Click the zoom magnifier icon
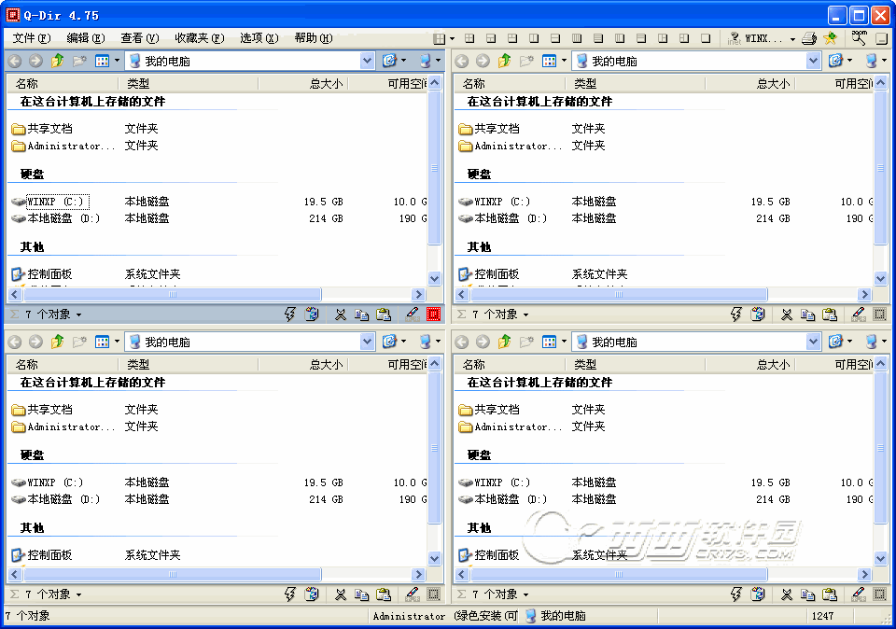Image resolution: width=896 pixels, height=629 pixels. (x=859, y=37)
